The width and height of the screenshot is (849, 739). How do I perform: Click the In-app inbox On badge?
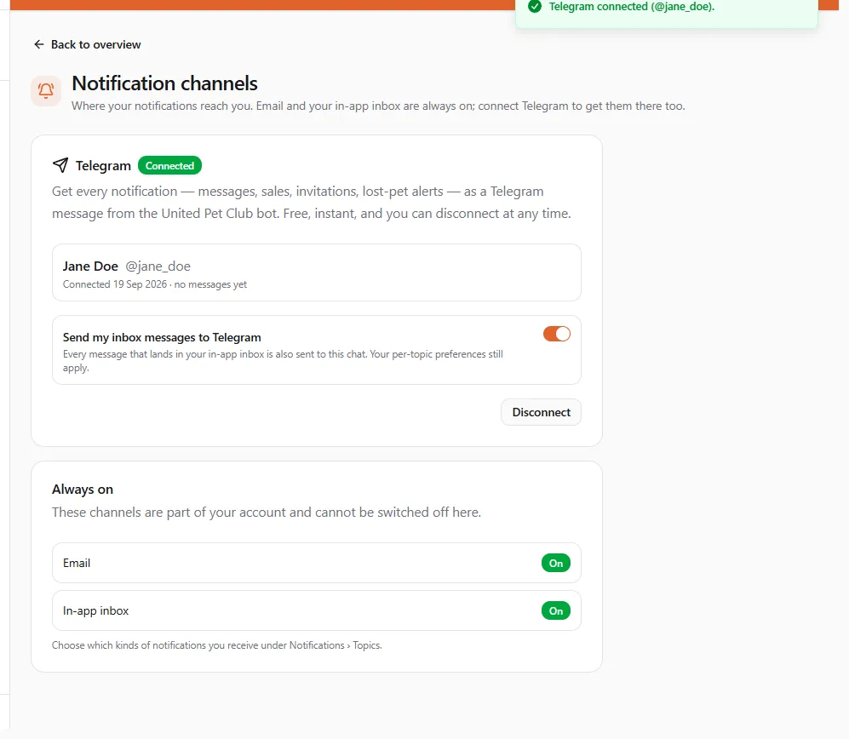coord(555,610)
